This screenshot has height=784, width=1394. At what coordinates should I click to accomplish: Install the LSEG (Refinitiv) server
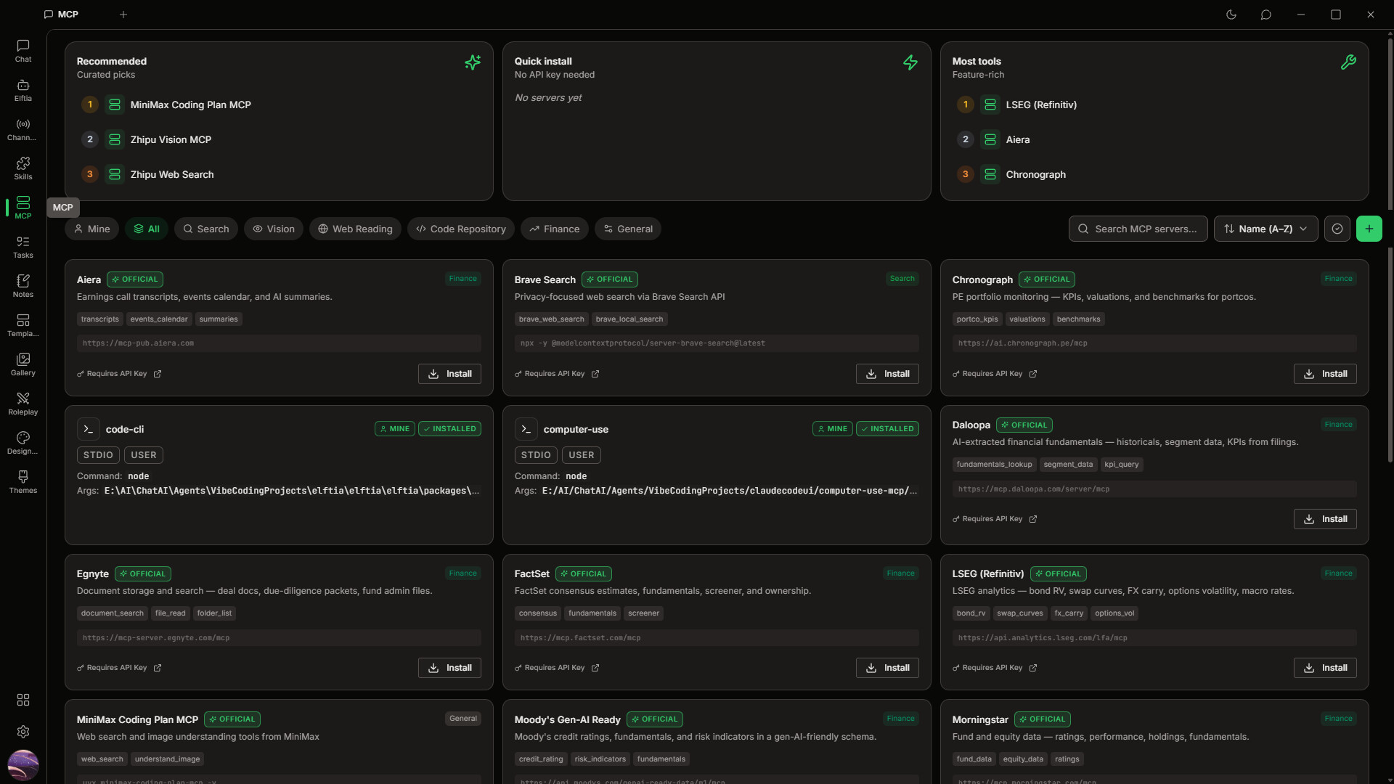1325,668
